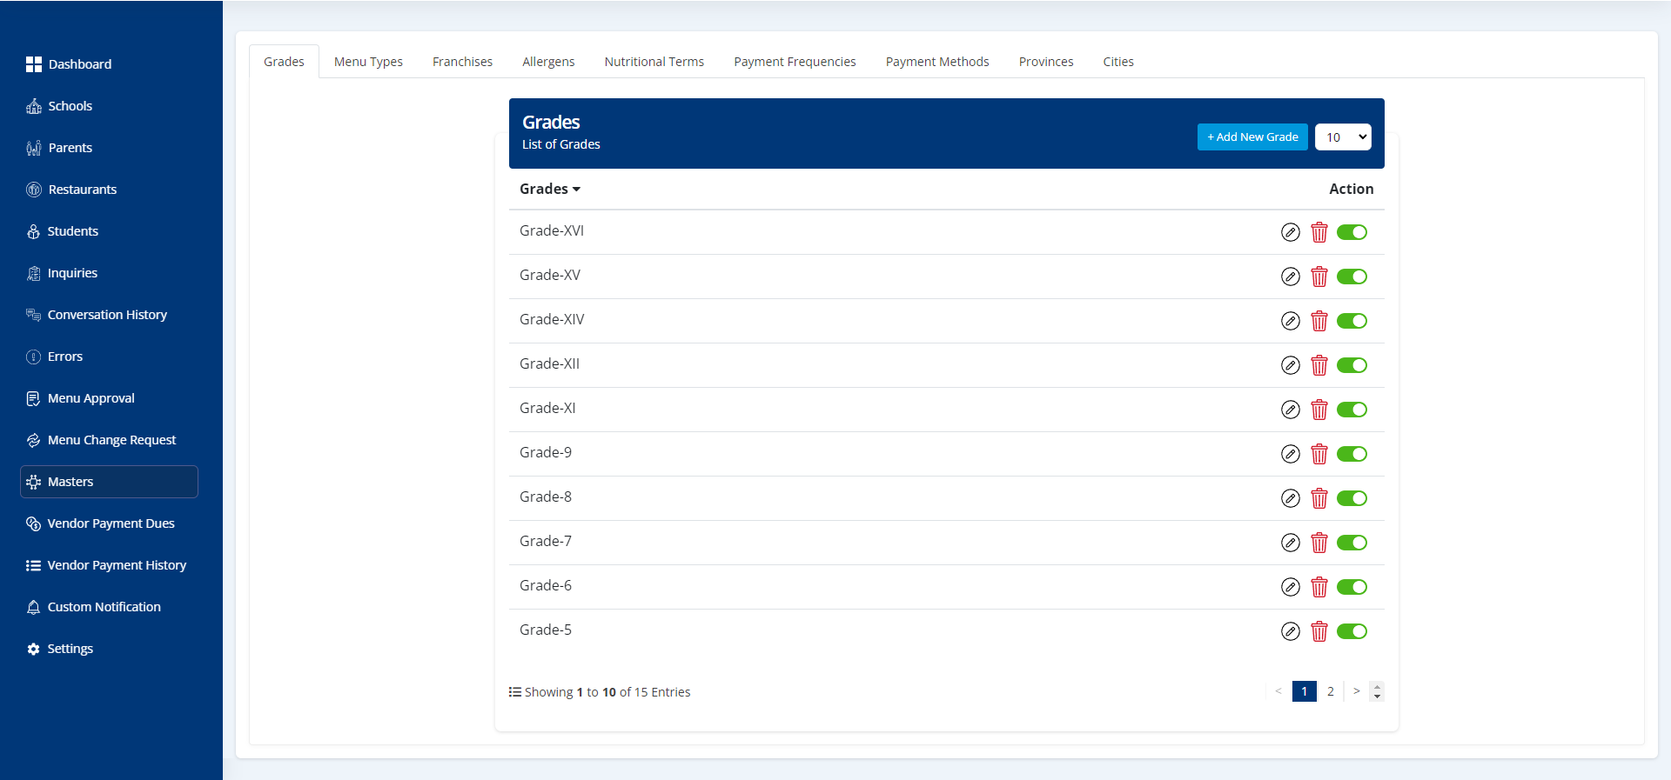The image size is (1671, 780).
Task: Click the Custom Notification bell icon
Action: point(34,607)
